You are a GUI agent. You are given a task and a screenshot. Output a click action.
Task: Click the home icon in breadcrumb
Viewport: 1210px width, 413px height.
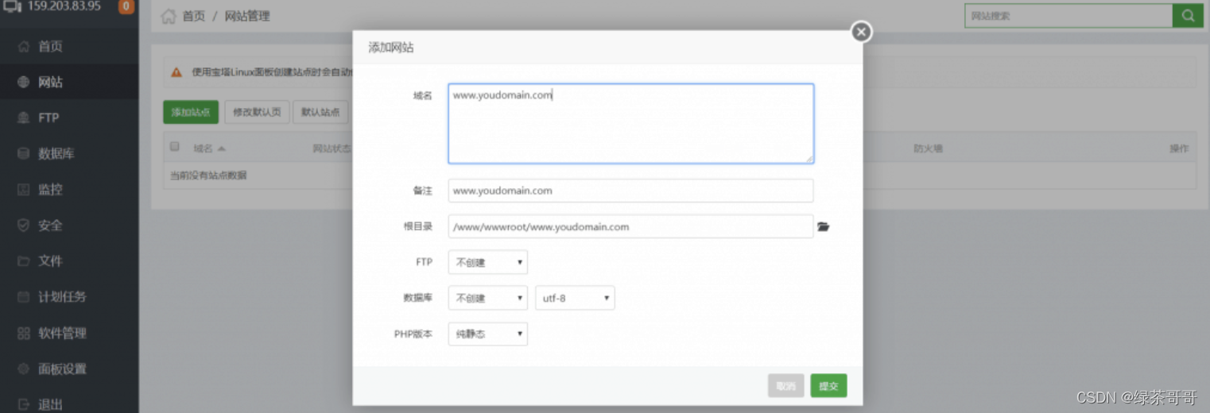pos(169,17)
